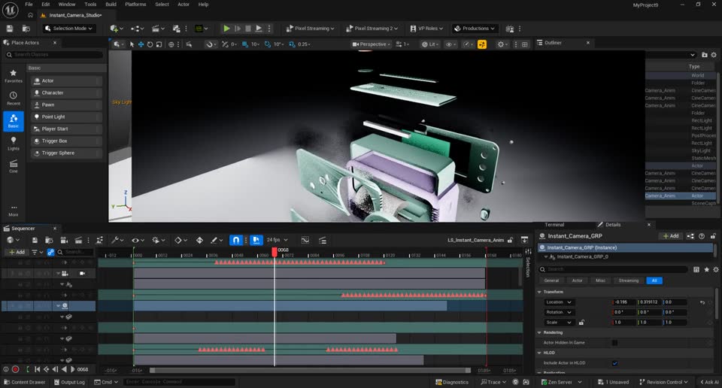Save the current level with the floppy disk icon
This screenshot has height=388, width=722.
coord(10,29)
